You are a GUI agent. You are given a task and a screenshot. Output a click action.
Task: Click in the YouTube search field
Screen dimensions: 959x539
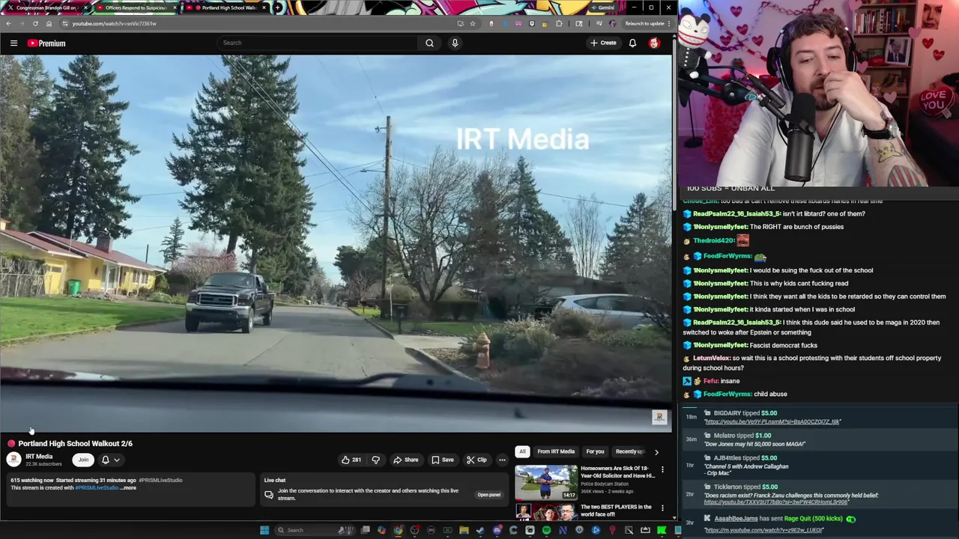[x=318, y=43]
